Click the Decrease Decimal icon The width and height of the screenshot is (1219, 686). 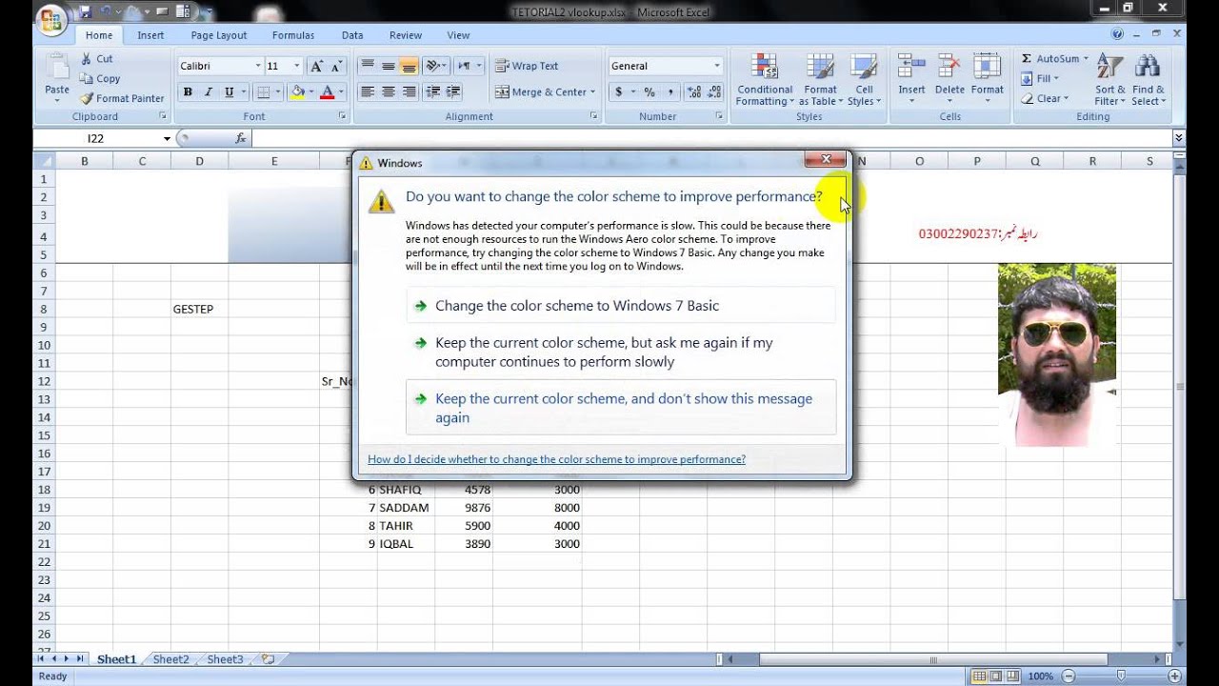click(714, 92)
